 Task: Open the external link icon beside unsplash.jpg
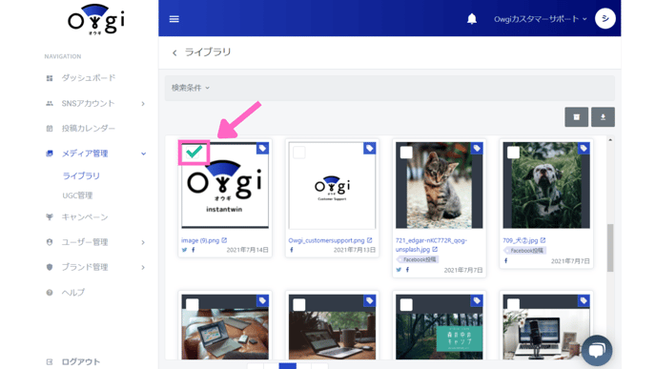point(435,249)
